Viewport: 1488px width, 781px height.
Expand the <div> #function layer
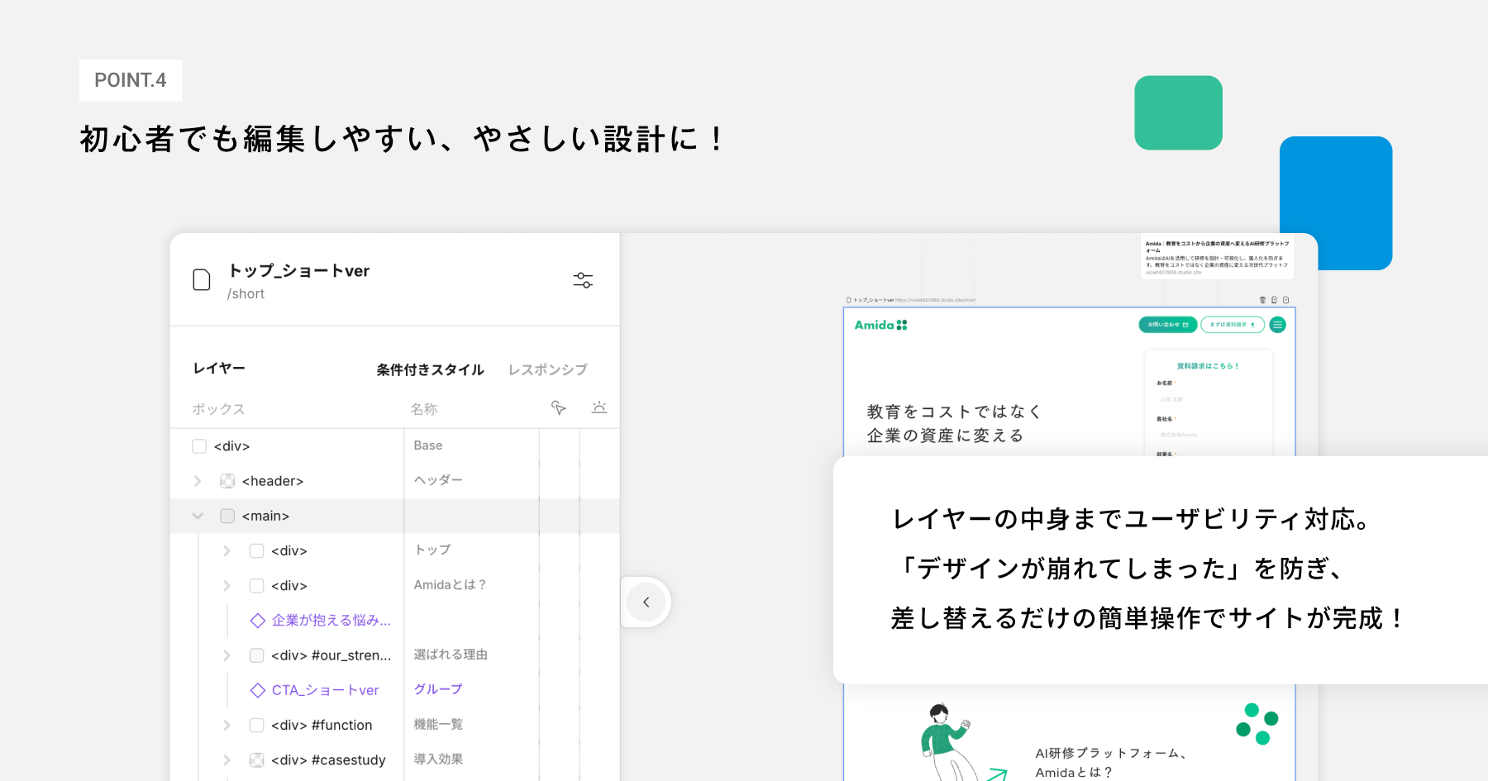[227, 725]
